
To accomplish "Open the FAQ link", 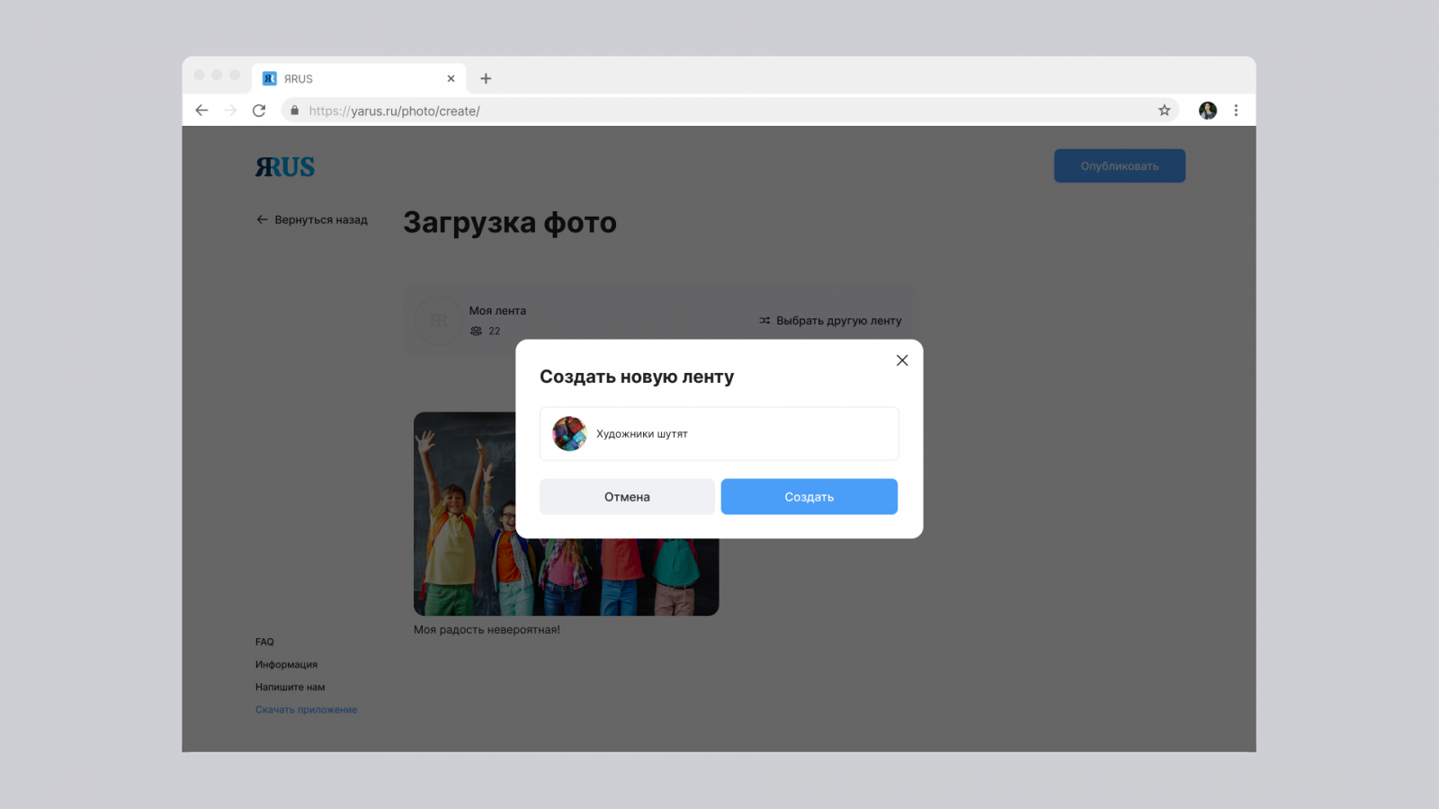I will pyautogui.click(x=264, y=642).
